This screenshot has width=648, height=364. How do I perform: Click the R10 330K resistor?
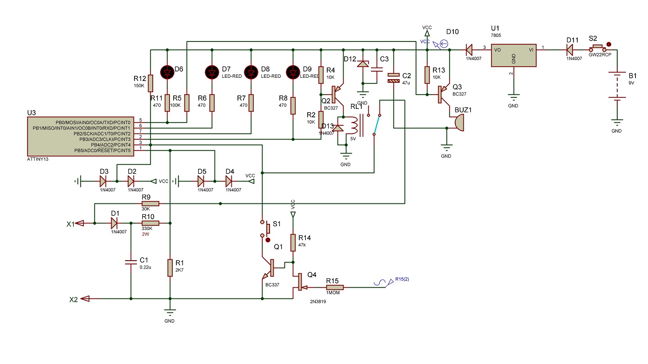tap(150, 223)
